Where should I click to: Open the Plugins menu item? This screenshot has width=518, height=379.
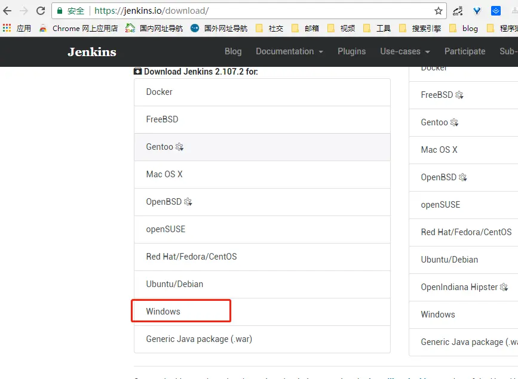click(x=351, y=51)
